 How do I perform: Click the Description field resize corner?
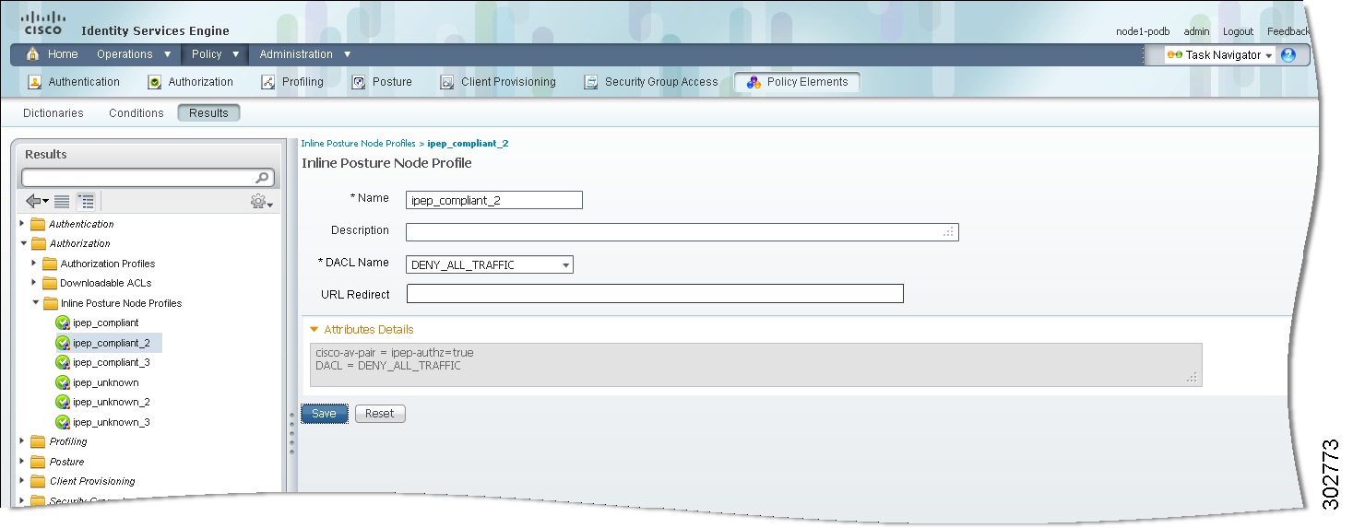tap(948, 232)
